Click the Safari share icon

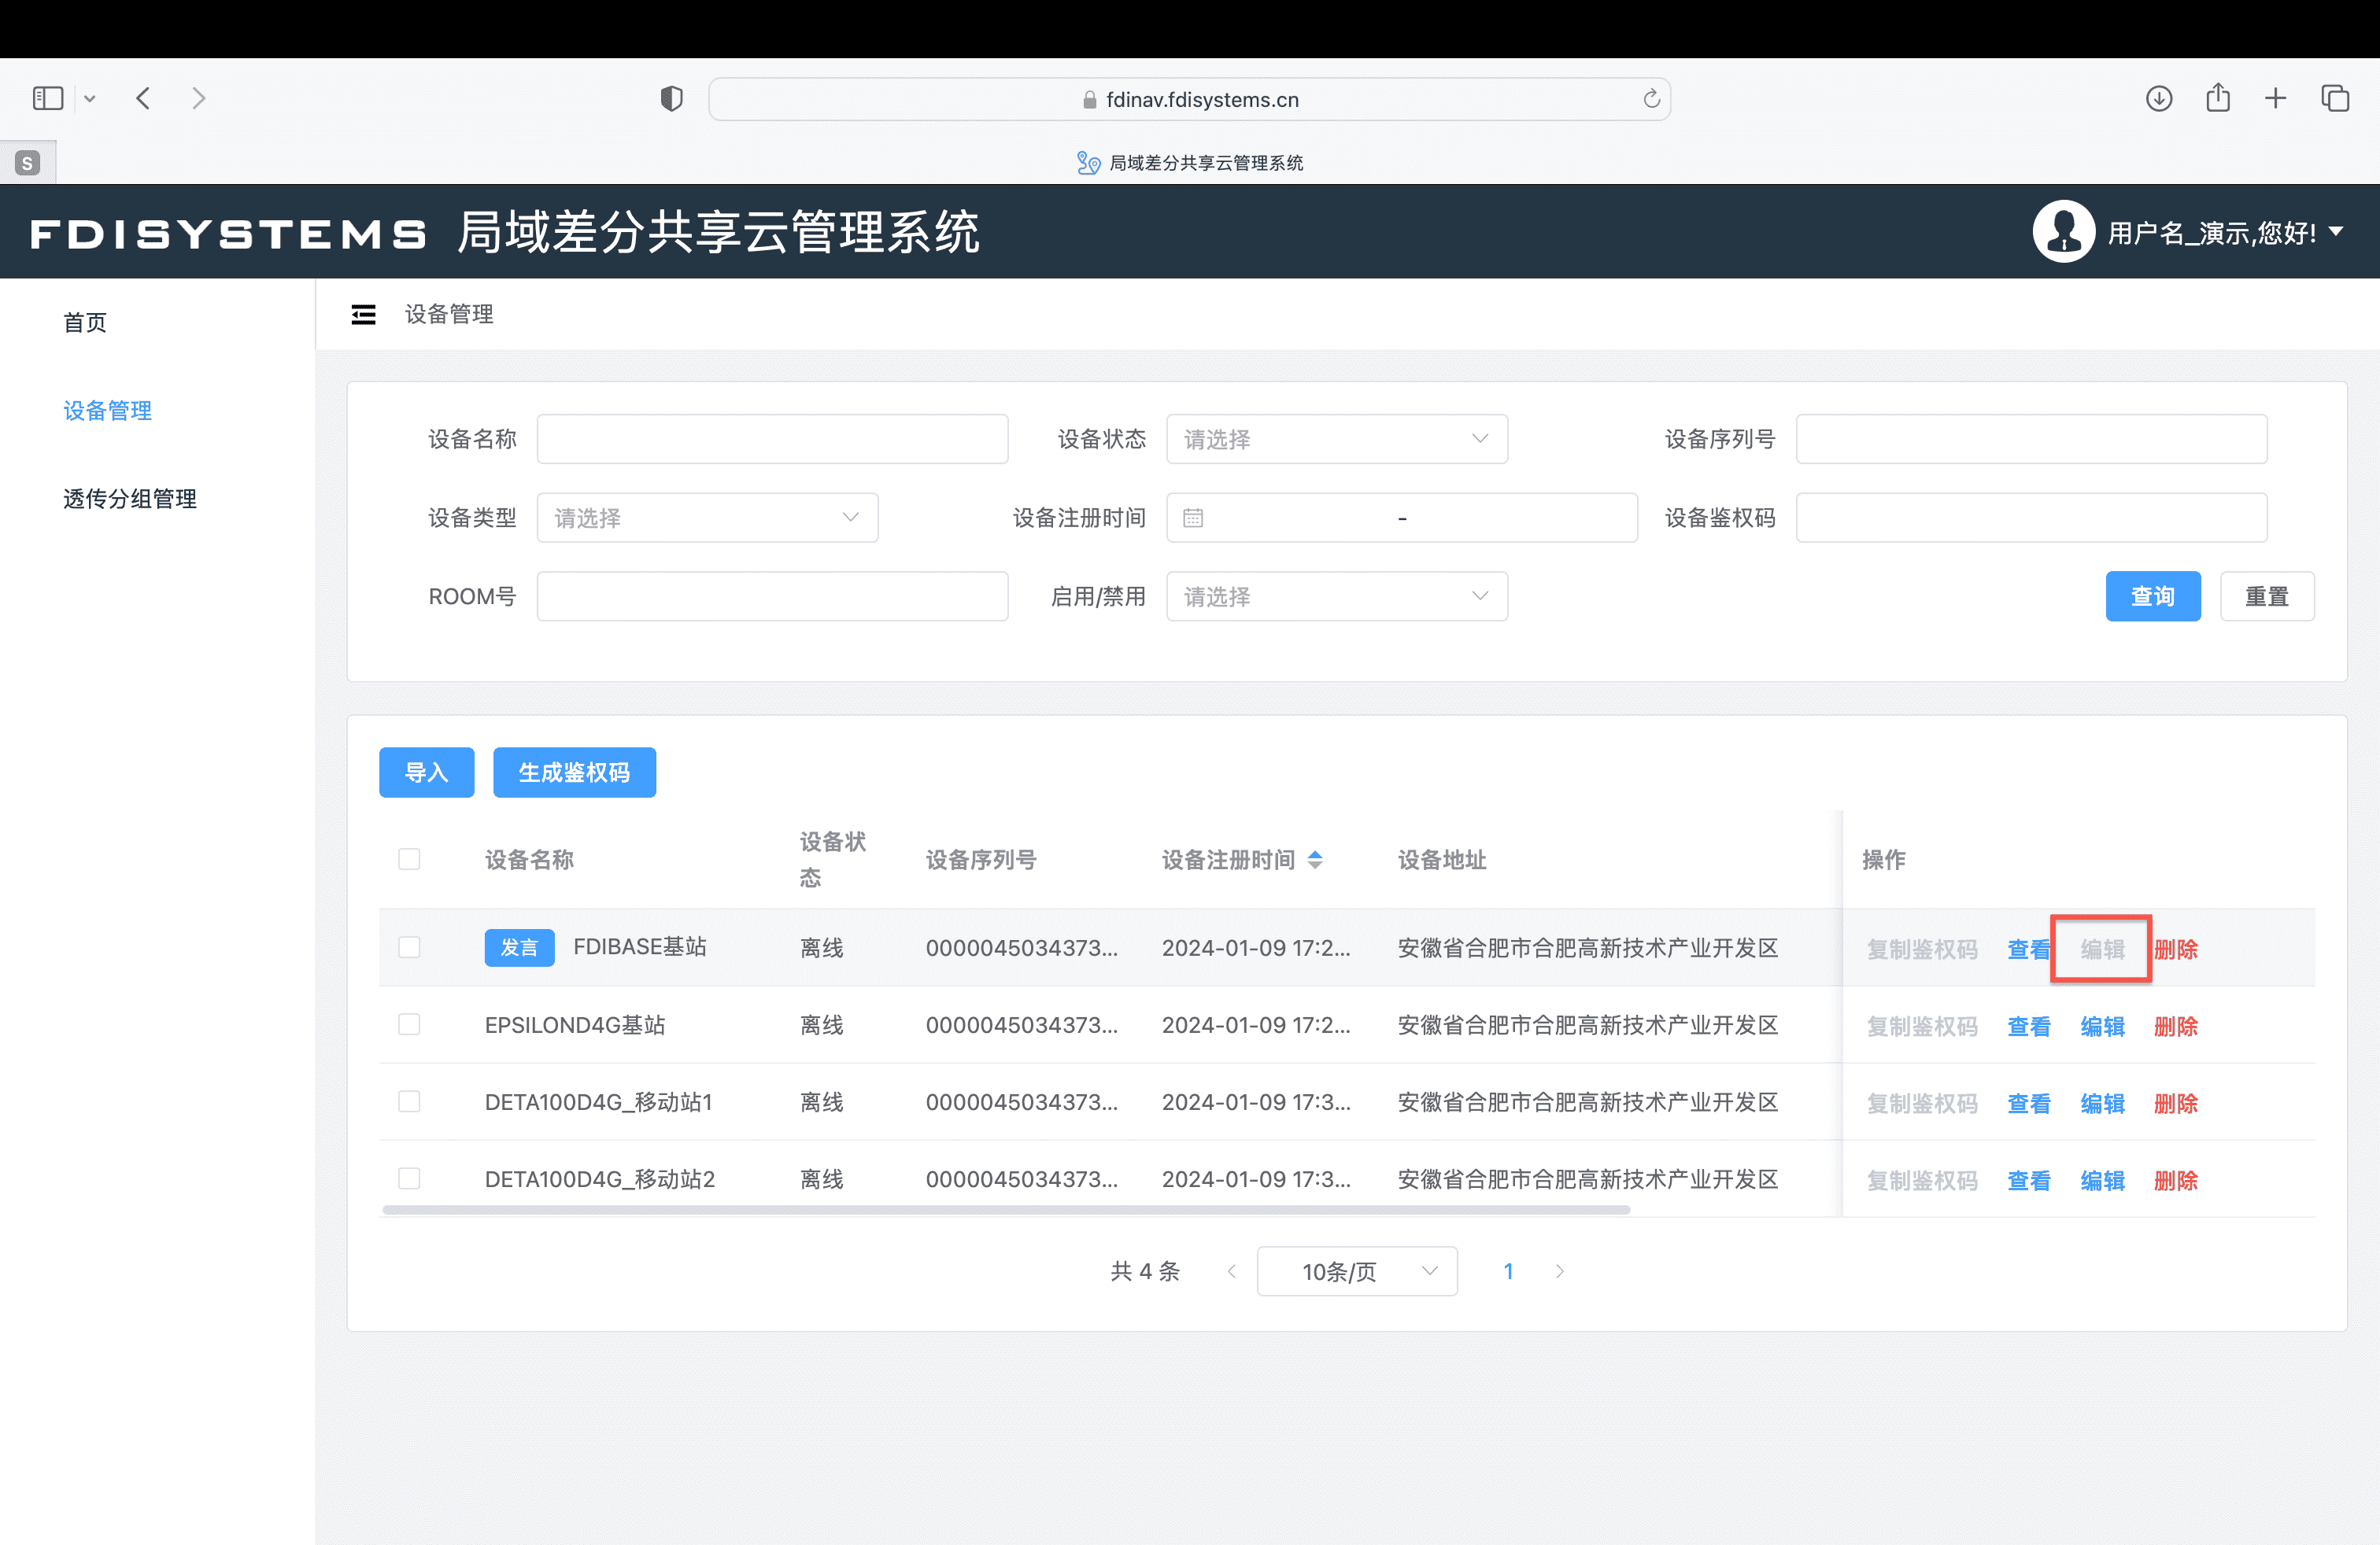tap(2217, 98)
